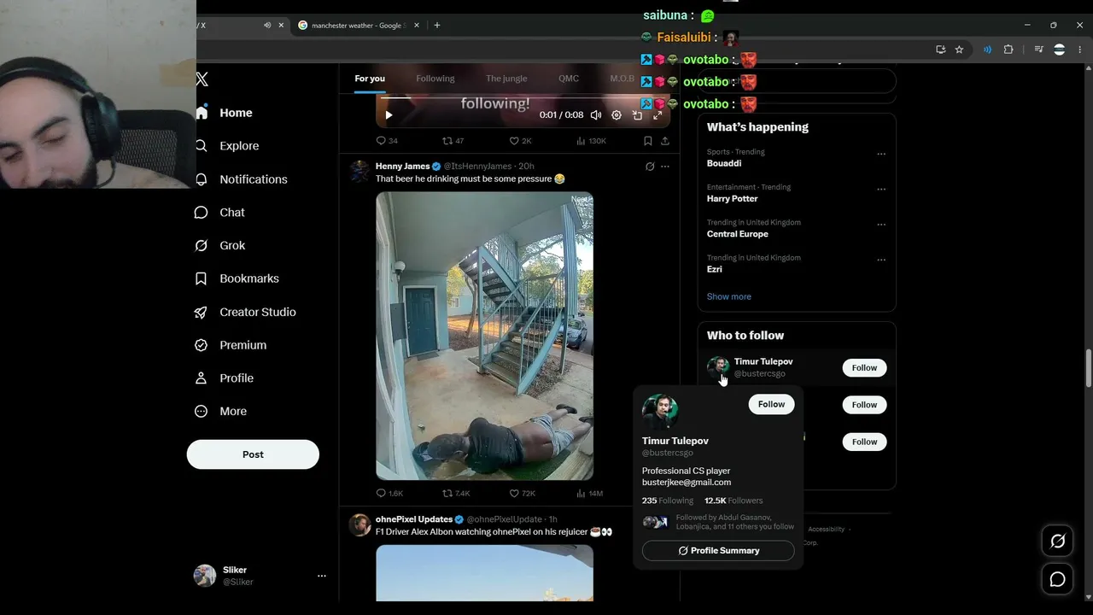
Task: Open options for the Central Europe trend
Action: (881, 225)
